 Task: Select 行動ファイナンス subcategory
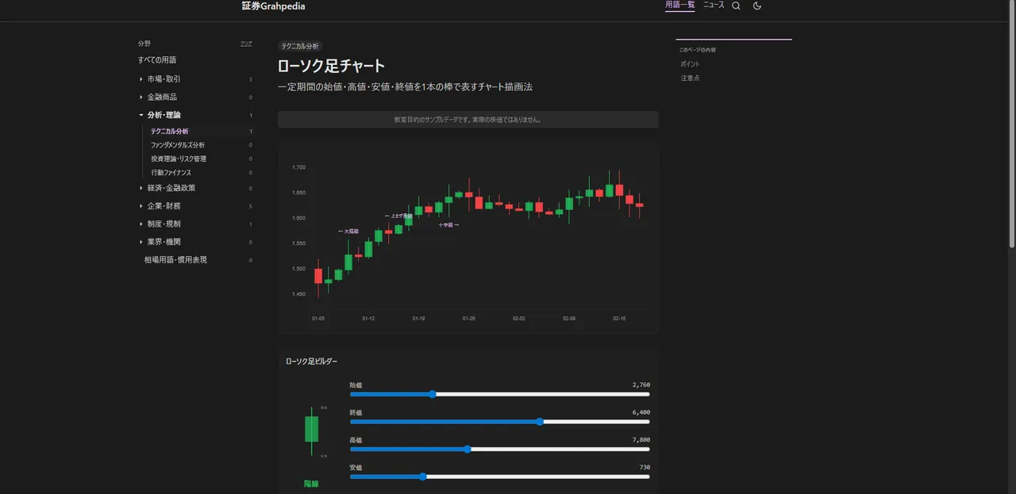[171, 172]
